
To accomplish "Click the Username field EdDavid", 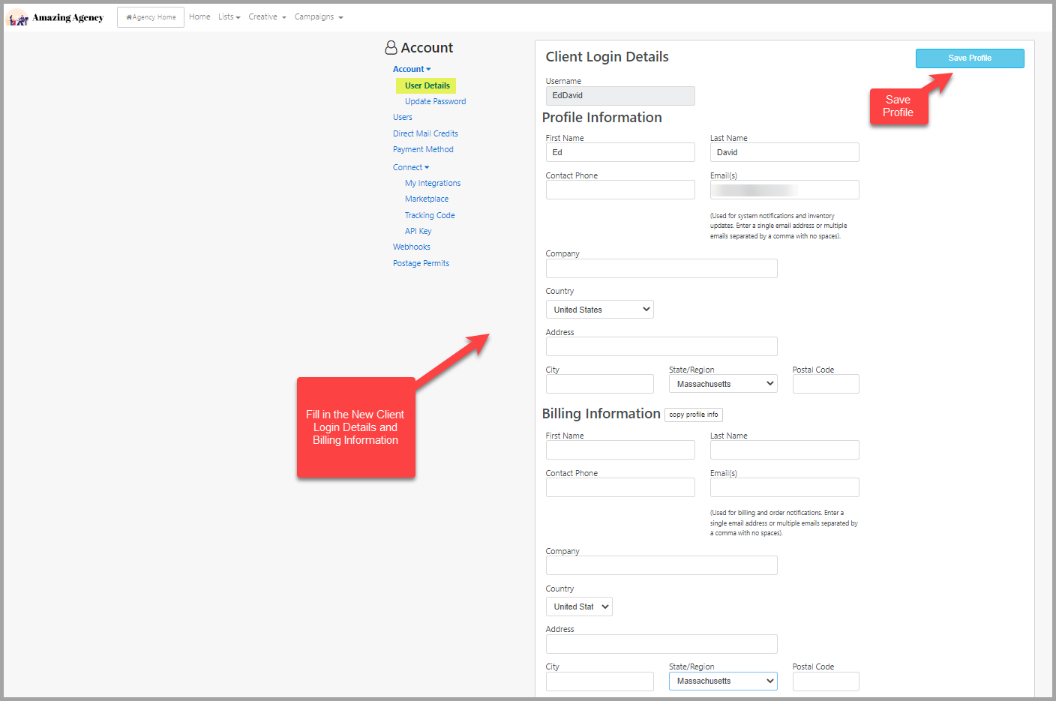I will pos(620,96).
